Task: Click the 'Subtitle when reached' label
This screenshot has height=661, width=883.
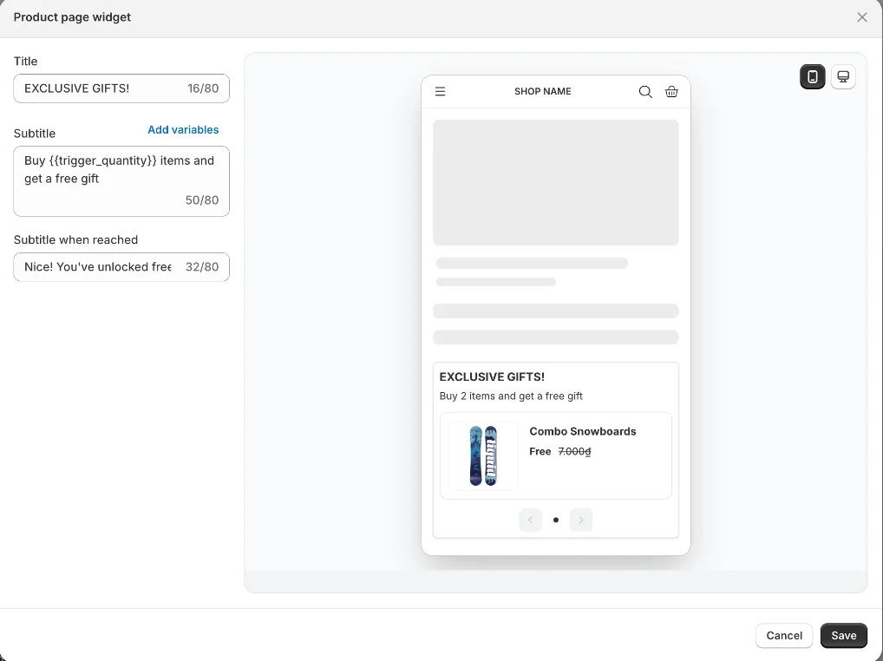Action: 75,240
